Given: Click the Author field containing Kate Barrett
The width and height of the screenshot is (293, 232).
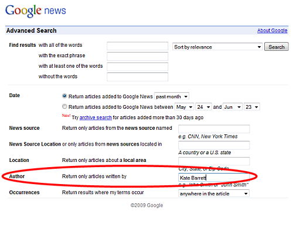Looking at the screenshot, I should pos(214,178).
